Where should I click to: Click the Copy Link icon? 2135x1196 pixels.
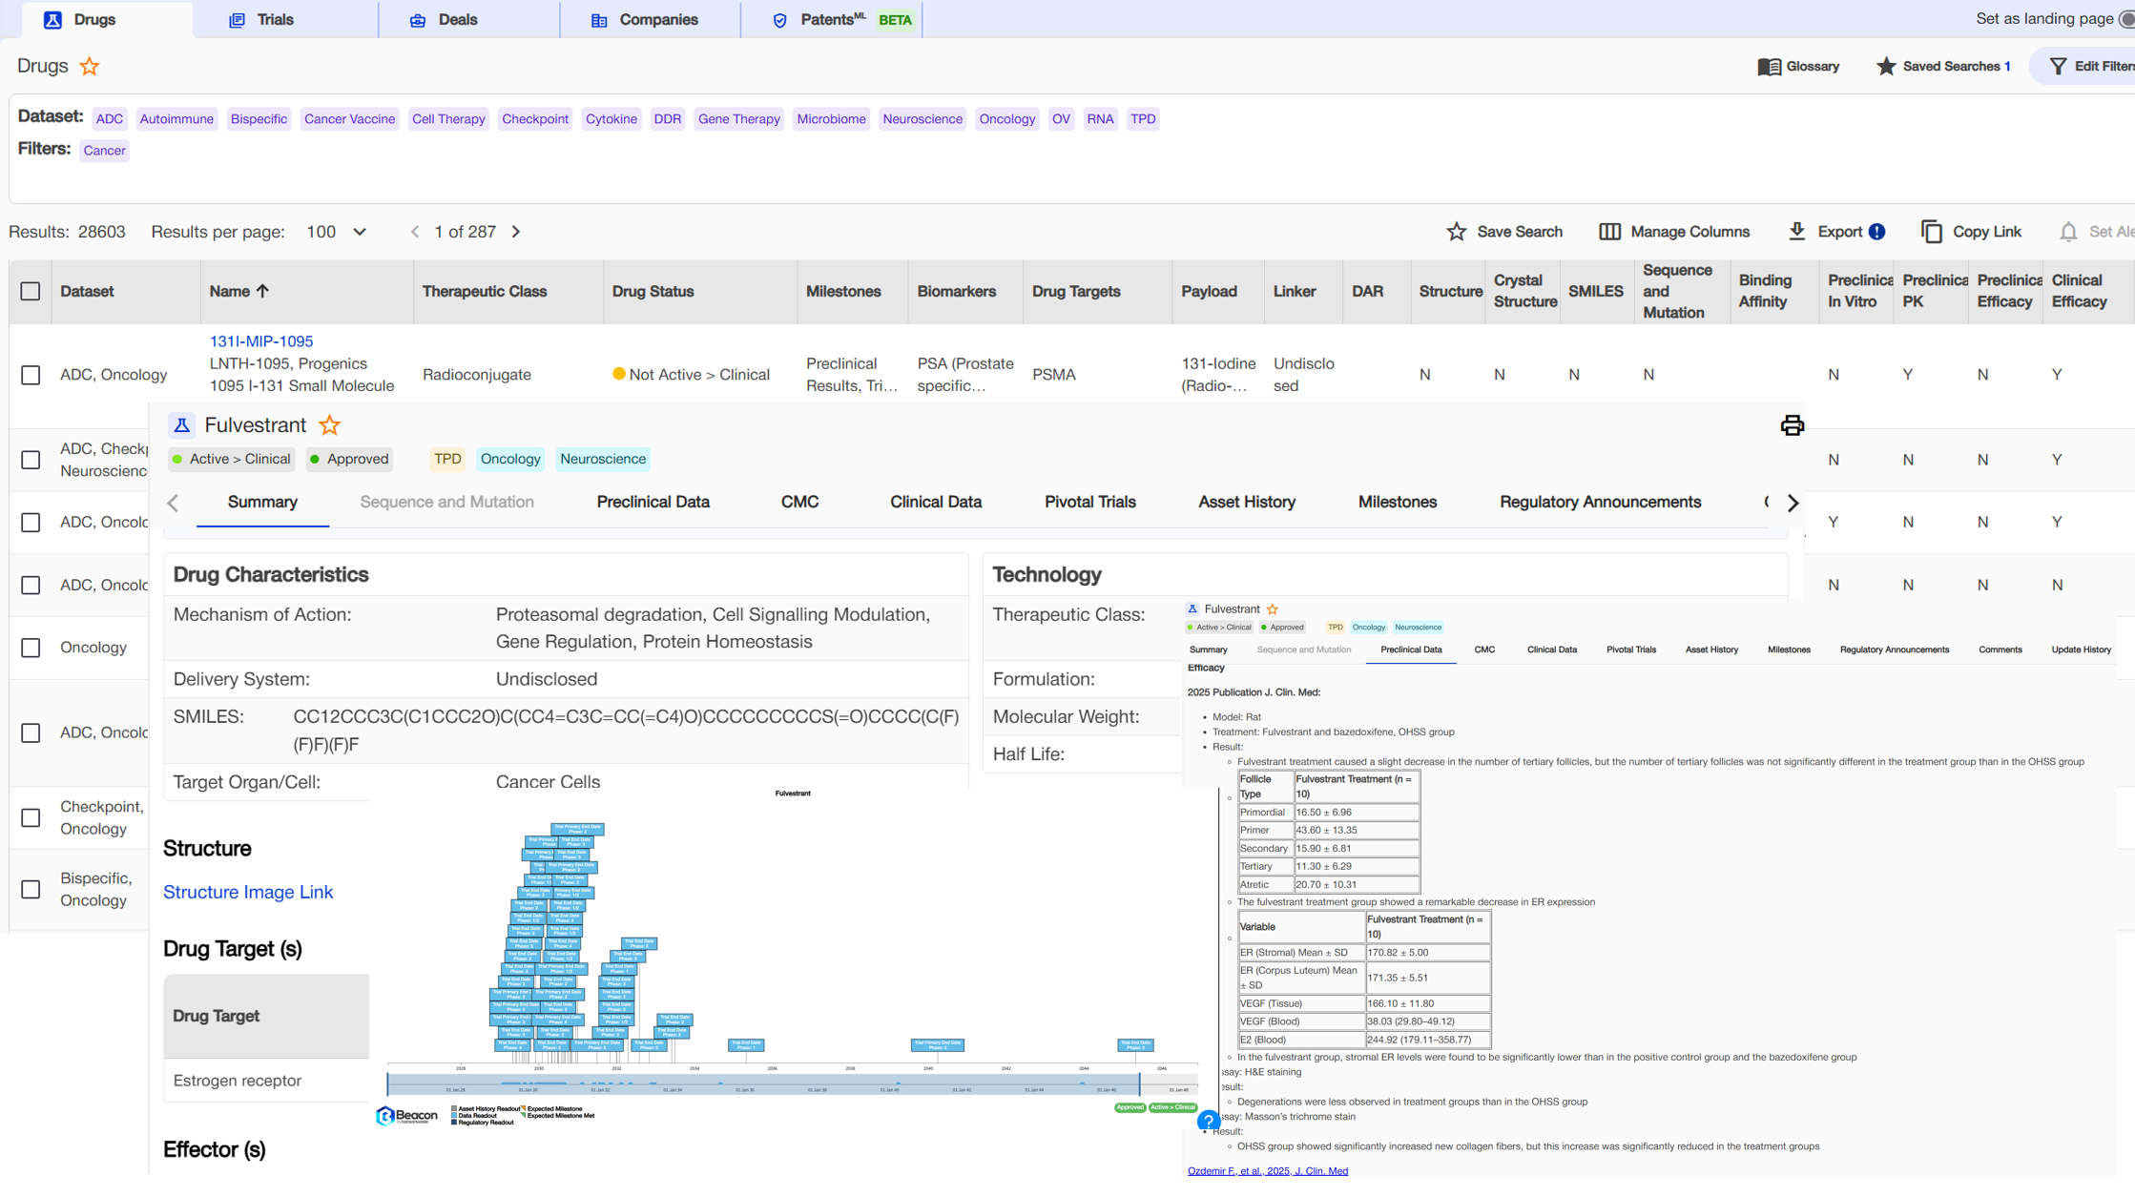(x=1932, y=232)
